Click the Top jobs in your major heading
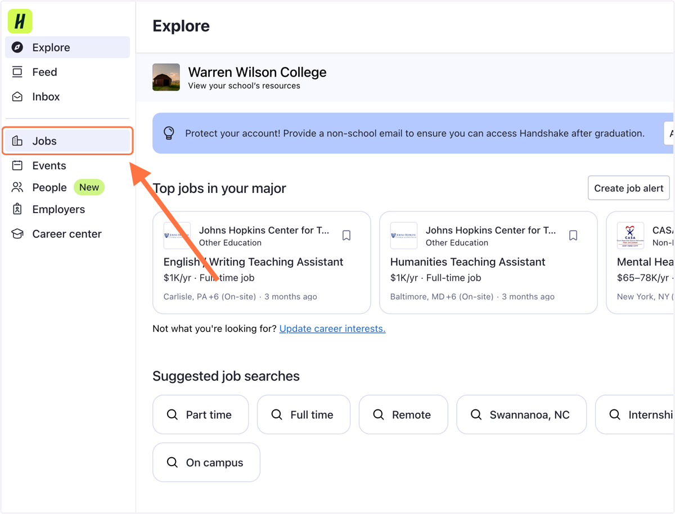The height and width of the screenshot is (514, 675). point(219,188)
